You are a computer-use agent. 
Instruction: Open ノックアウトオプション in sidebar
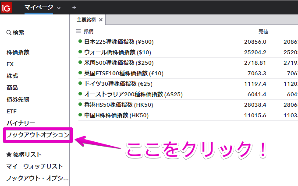coord(38,135)
